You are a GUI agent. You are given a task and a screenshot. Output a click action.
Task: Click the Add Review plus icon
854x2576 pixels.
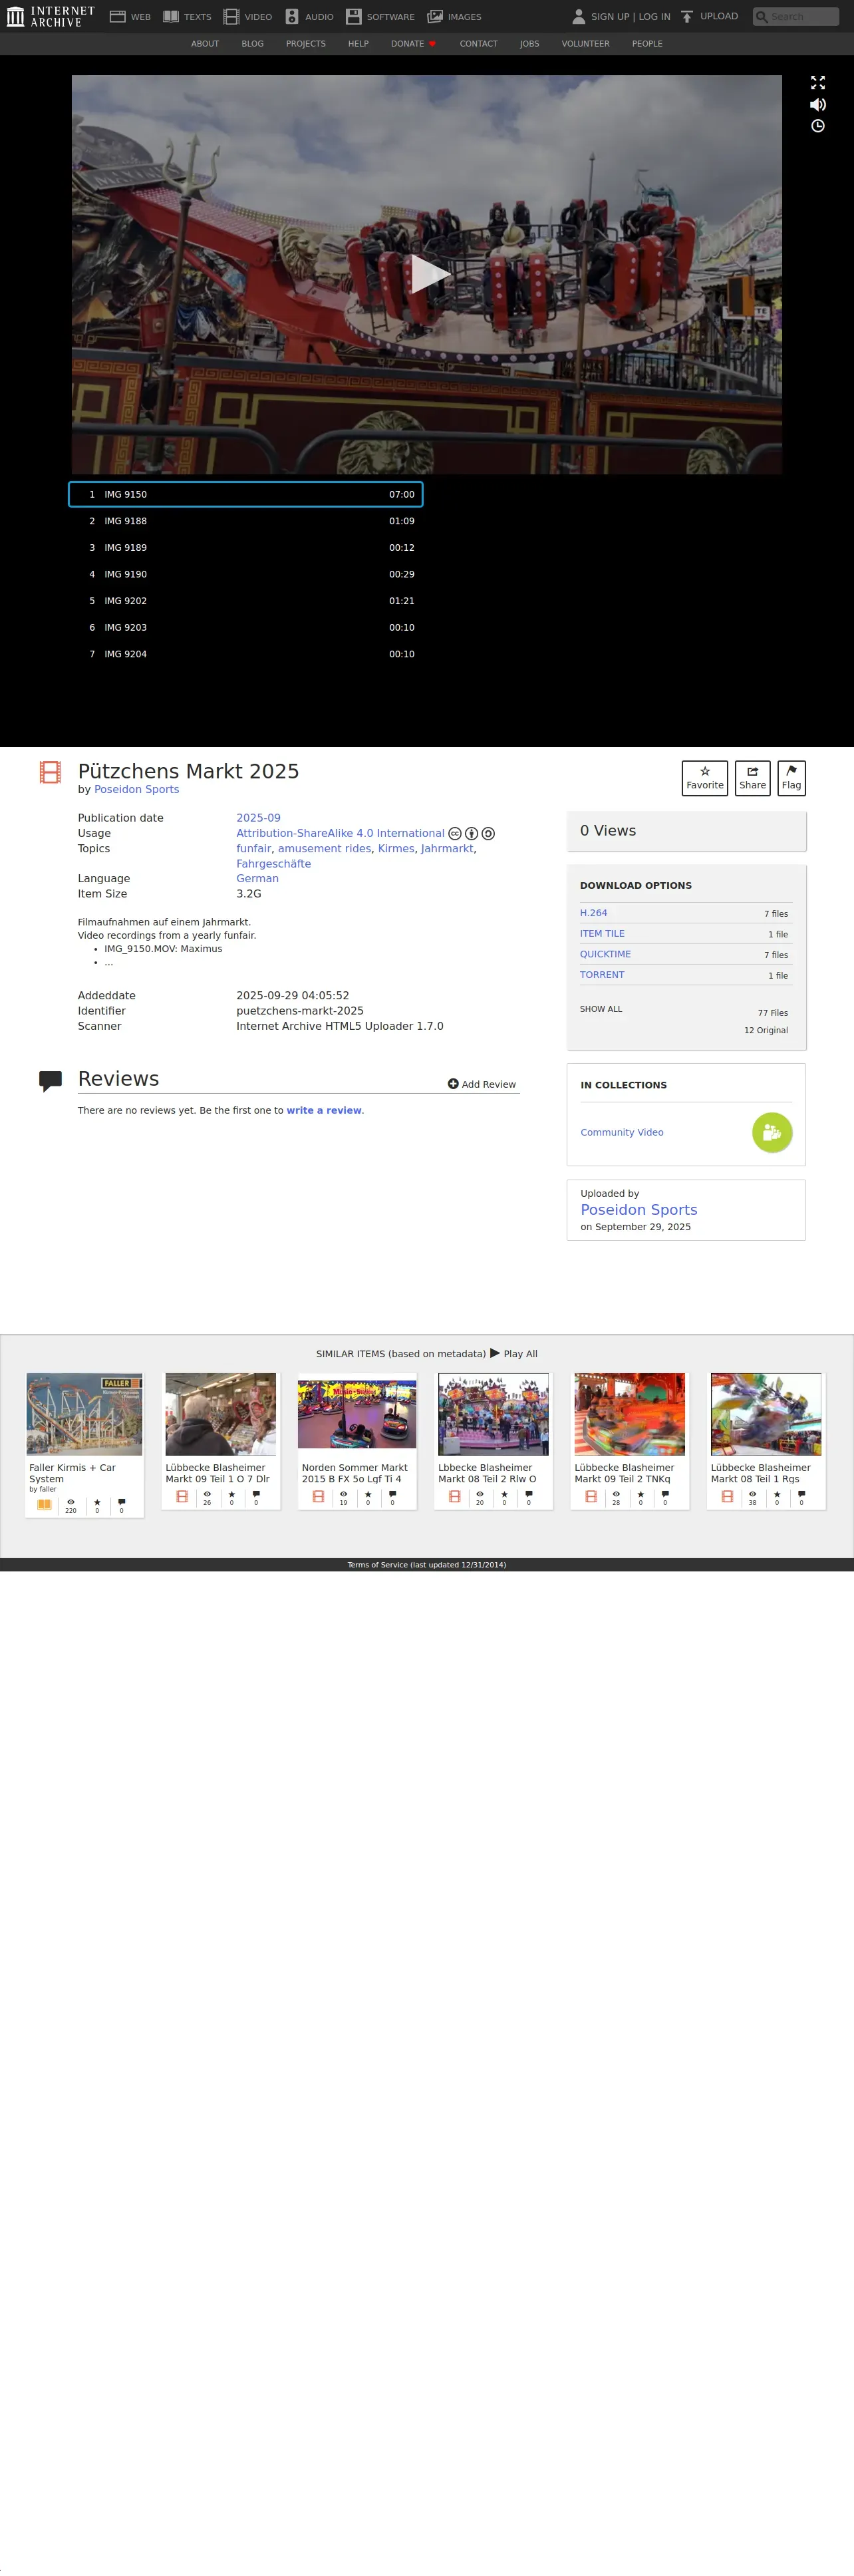coord(453,1084)
